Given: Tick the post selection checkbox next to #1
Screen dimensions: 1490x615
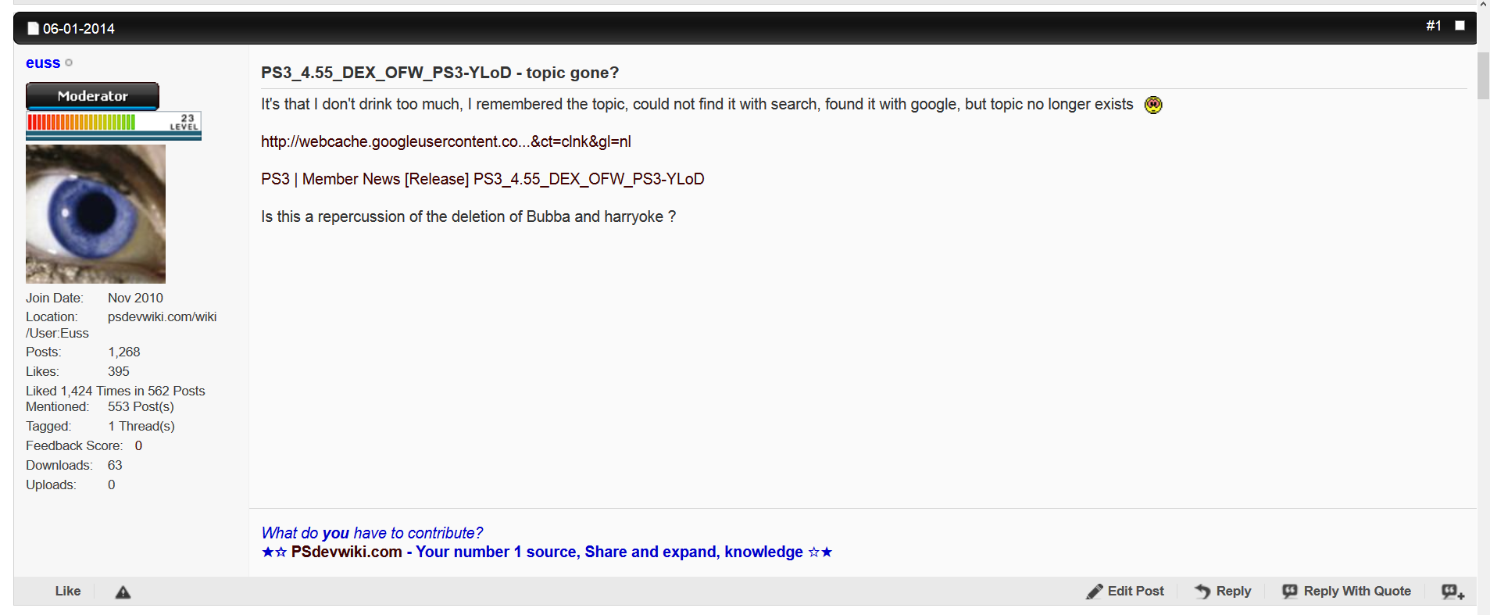Looking at the screenshot, I should point(1460,26).
